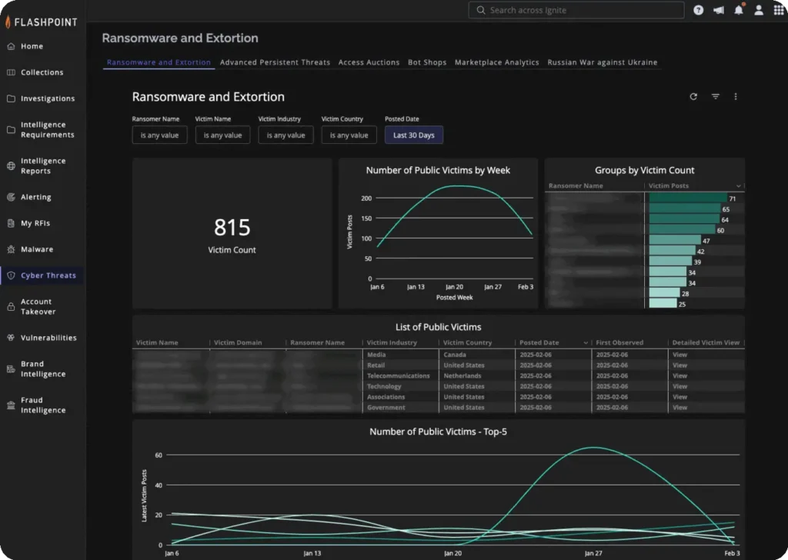Click the Flashpoint flame logo
Image resolution: width=788 pixels, height=560 pixels.
(x=8, y=22)
